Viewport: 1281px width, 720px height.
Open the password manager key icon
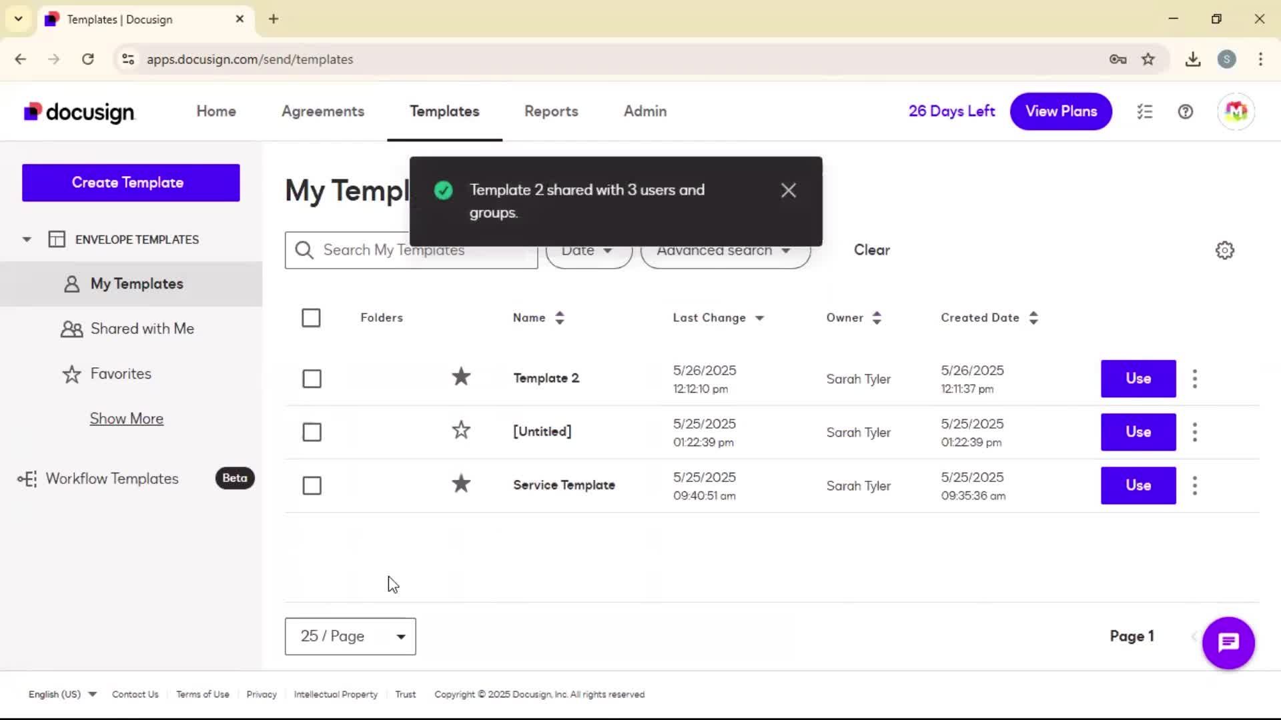1118,59
